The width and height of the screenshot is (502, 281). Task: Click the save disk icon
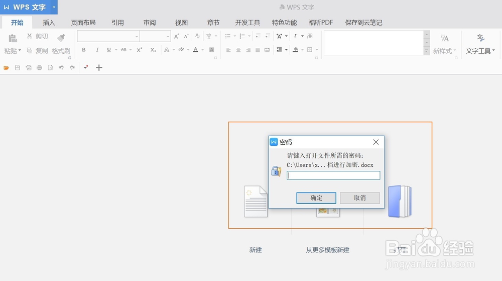pyautogui.click(x=17, y=67)
